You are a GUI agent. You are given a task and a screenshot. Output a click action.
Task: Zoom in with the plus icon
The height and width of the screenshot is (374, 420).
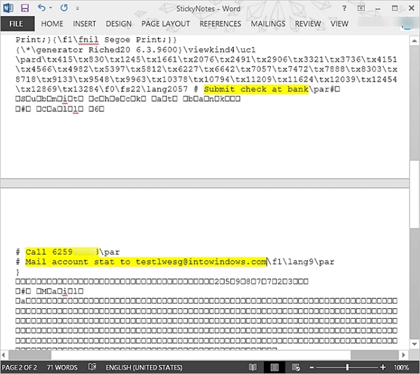[384, 368]
